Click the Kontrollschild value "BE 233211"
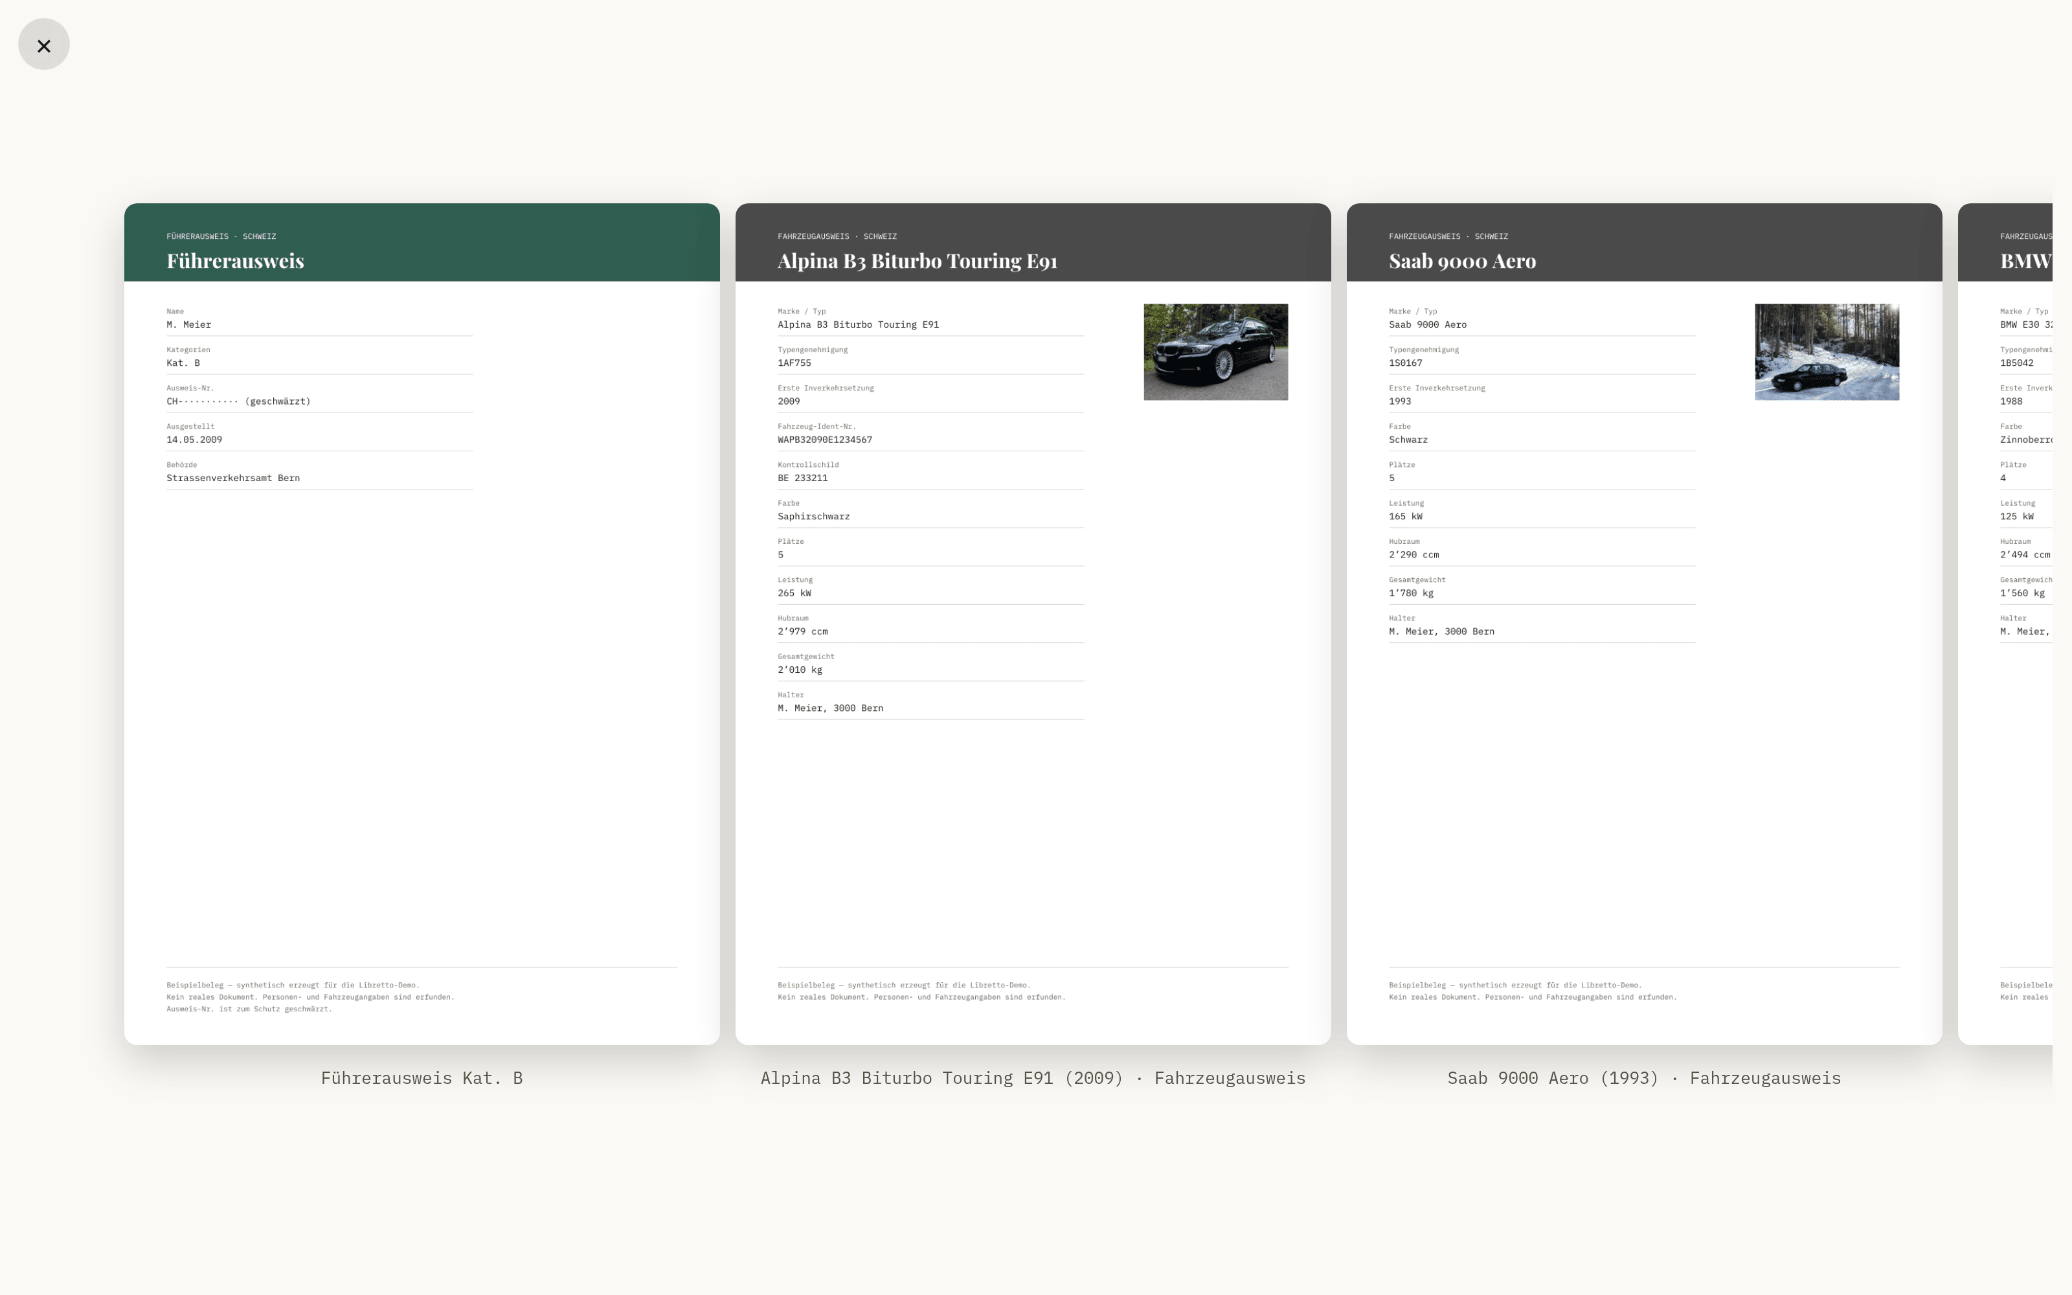2072x1295 pixels. (802, 479)
